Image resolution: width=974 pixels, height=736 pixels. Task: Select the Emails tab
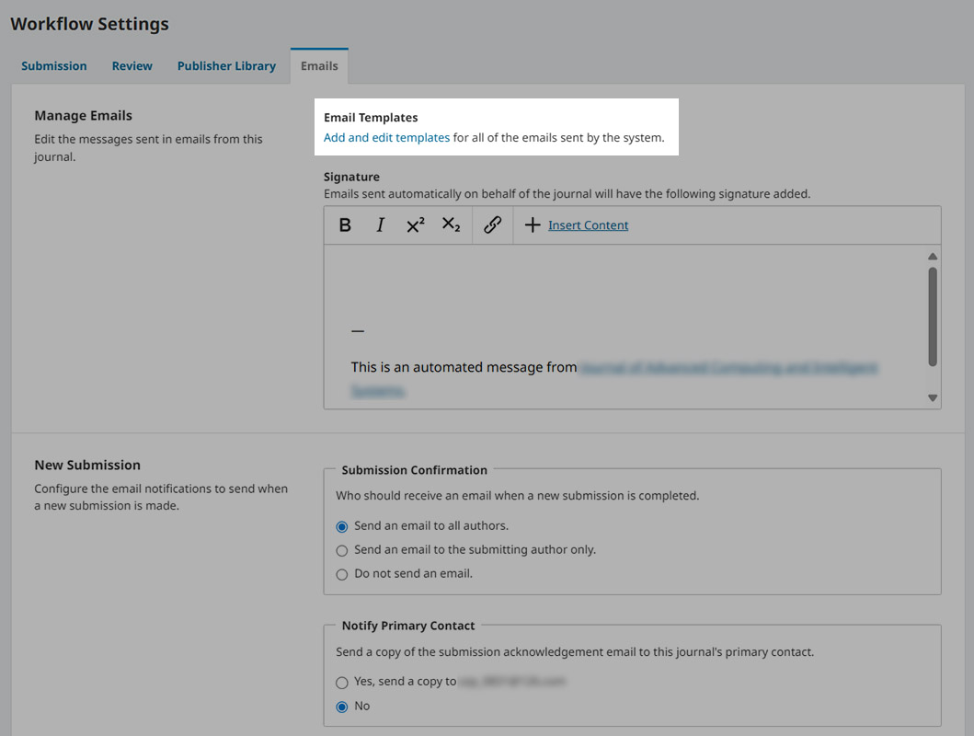pos(319,66)
